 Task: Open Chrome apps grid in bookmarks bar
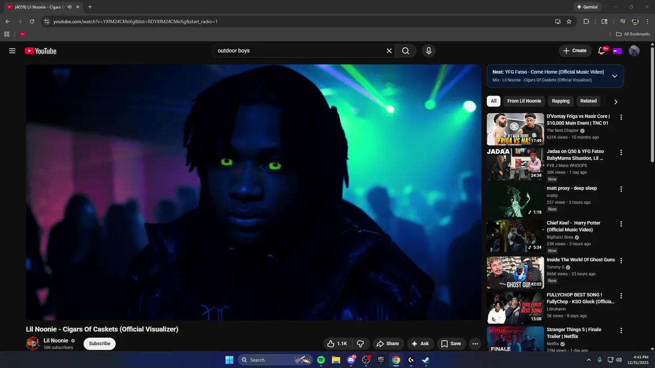click(x=7, y=34)
